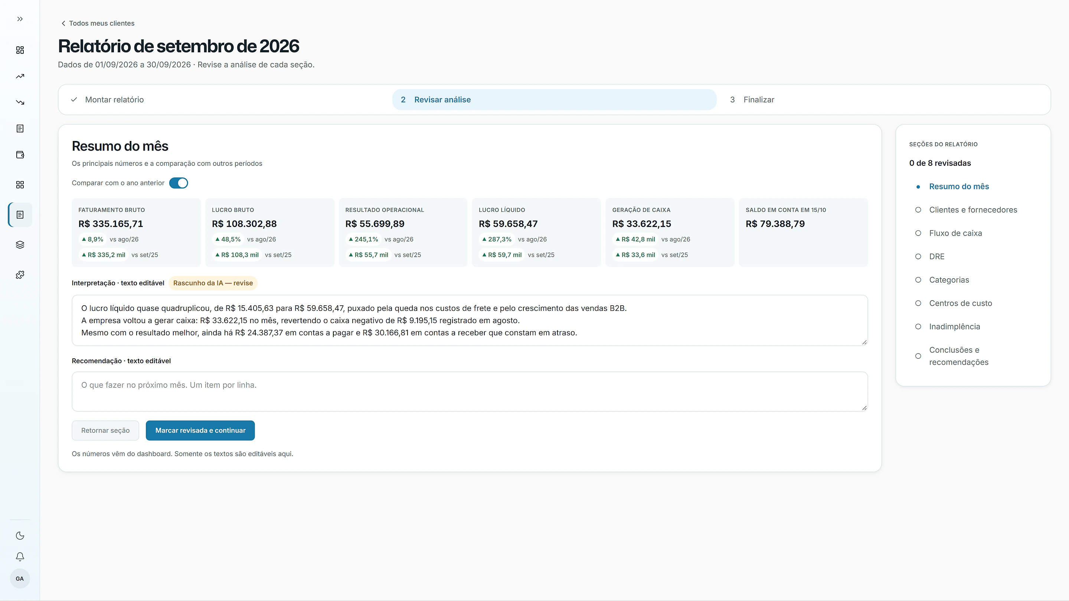
Task: Open notifications bell icon
Action: point(20,556)
